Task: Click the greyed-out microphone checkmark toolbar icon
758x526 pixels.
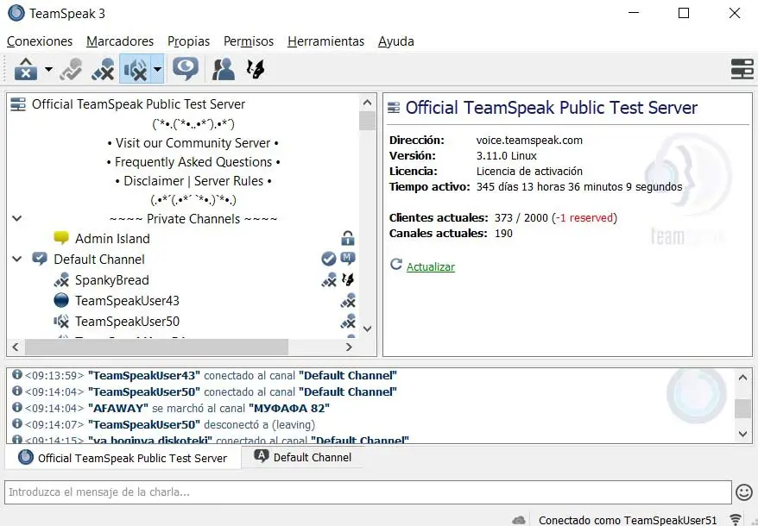Action: (x=71, y=69)
